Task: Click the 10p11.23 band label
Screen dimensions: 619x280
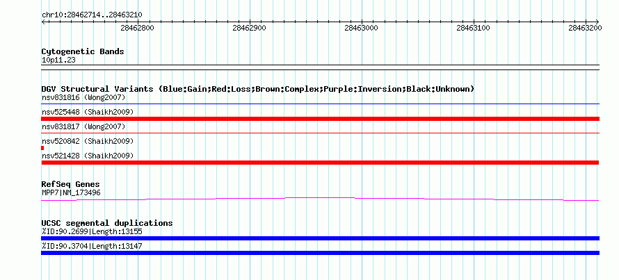Action: click(58, 60)
